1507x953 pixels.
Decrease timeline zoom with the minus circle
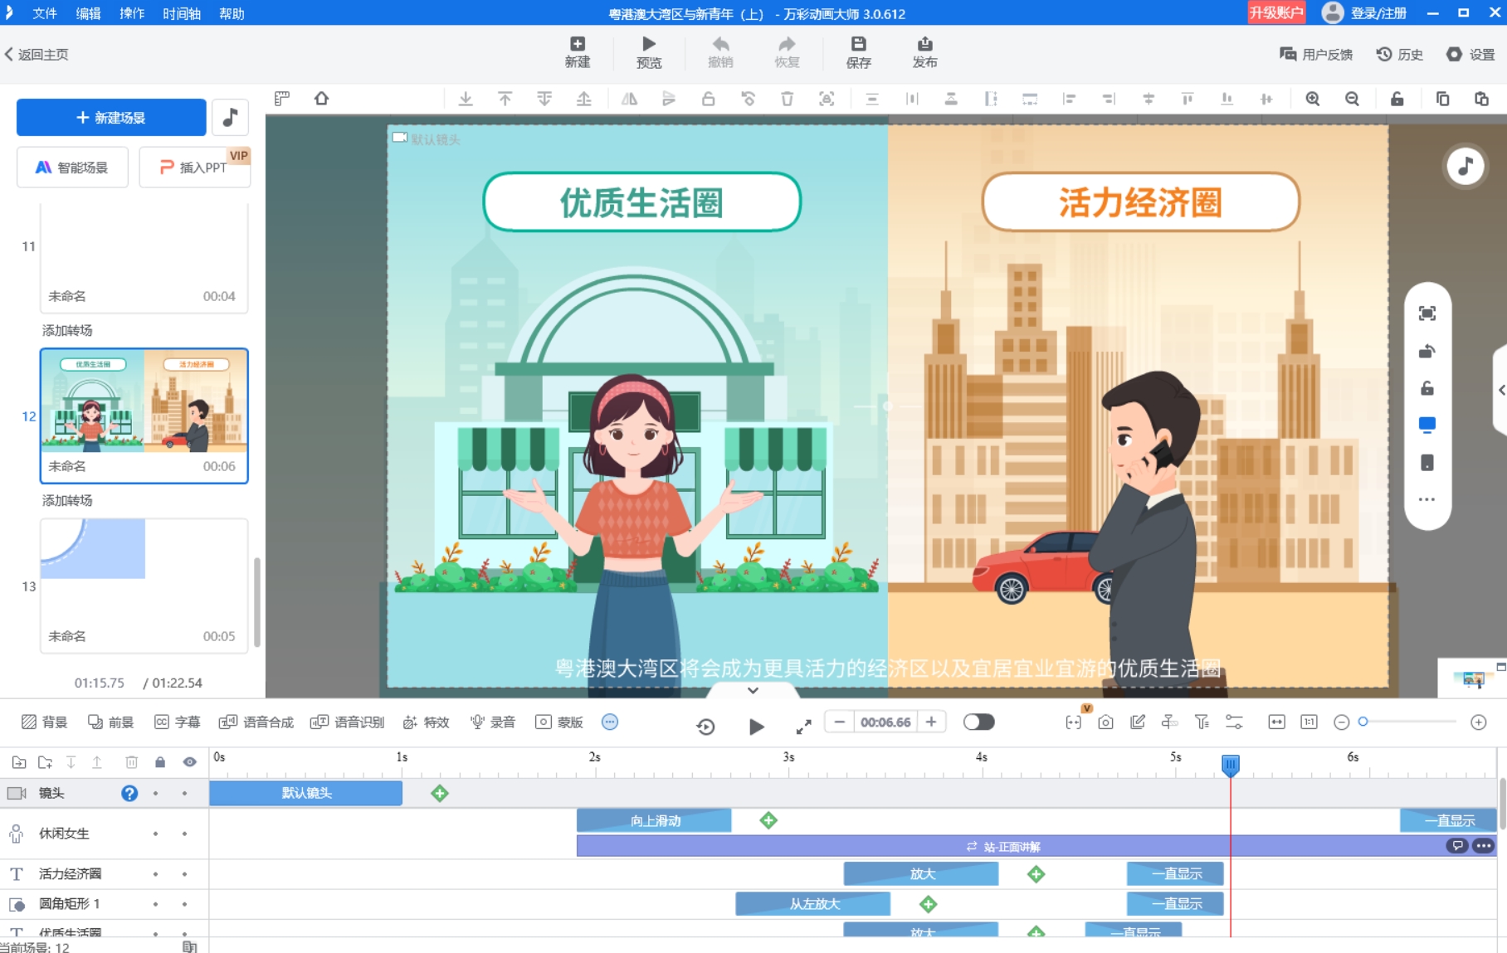coord(1341,722)
